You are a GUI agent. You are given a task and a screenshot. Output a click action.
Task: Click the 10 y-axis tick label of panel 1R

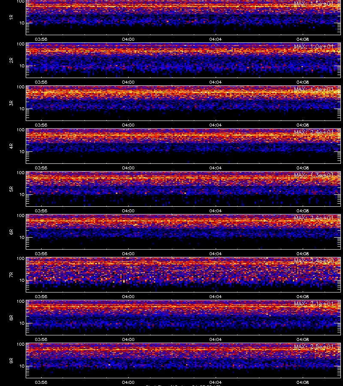click(x=22, y=23)
